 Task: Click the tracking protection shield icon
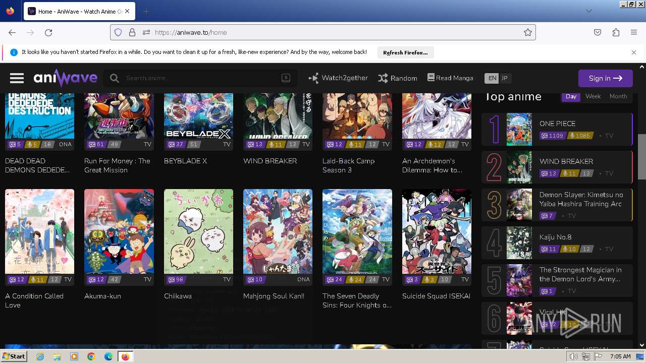point(118,32)
